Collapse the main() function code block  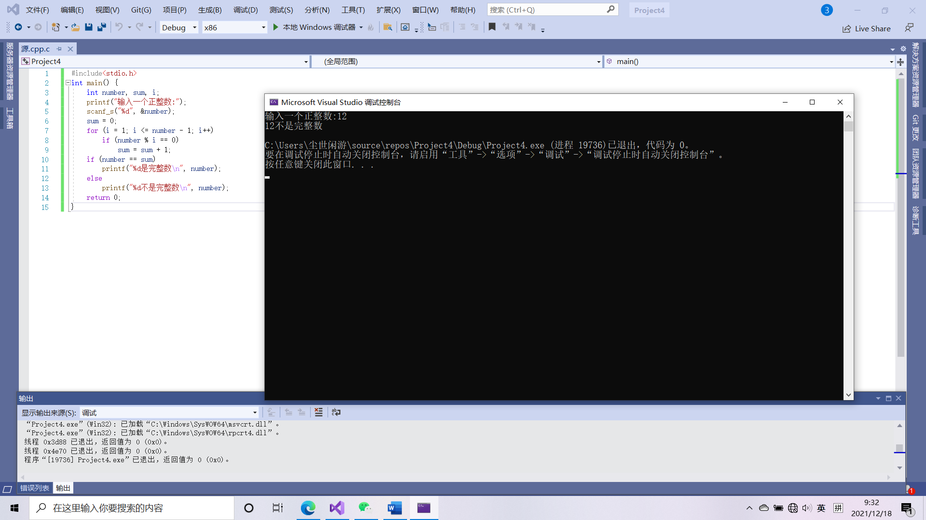68,83
